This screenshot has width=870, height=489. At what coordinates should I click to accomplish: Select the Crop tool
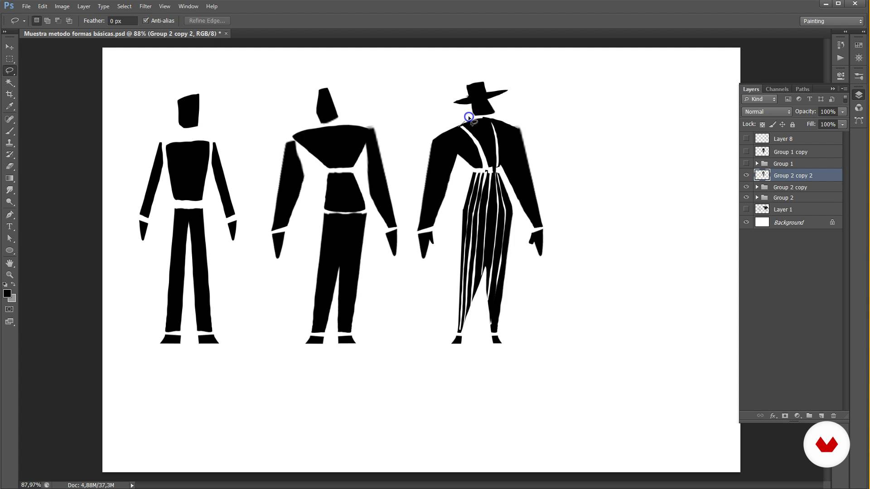pos(10,94)
